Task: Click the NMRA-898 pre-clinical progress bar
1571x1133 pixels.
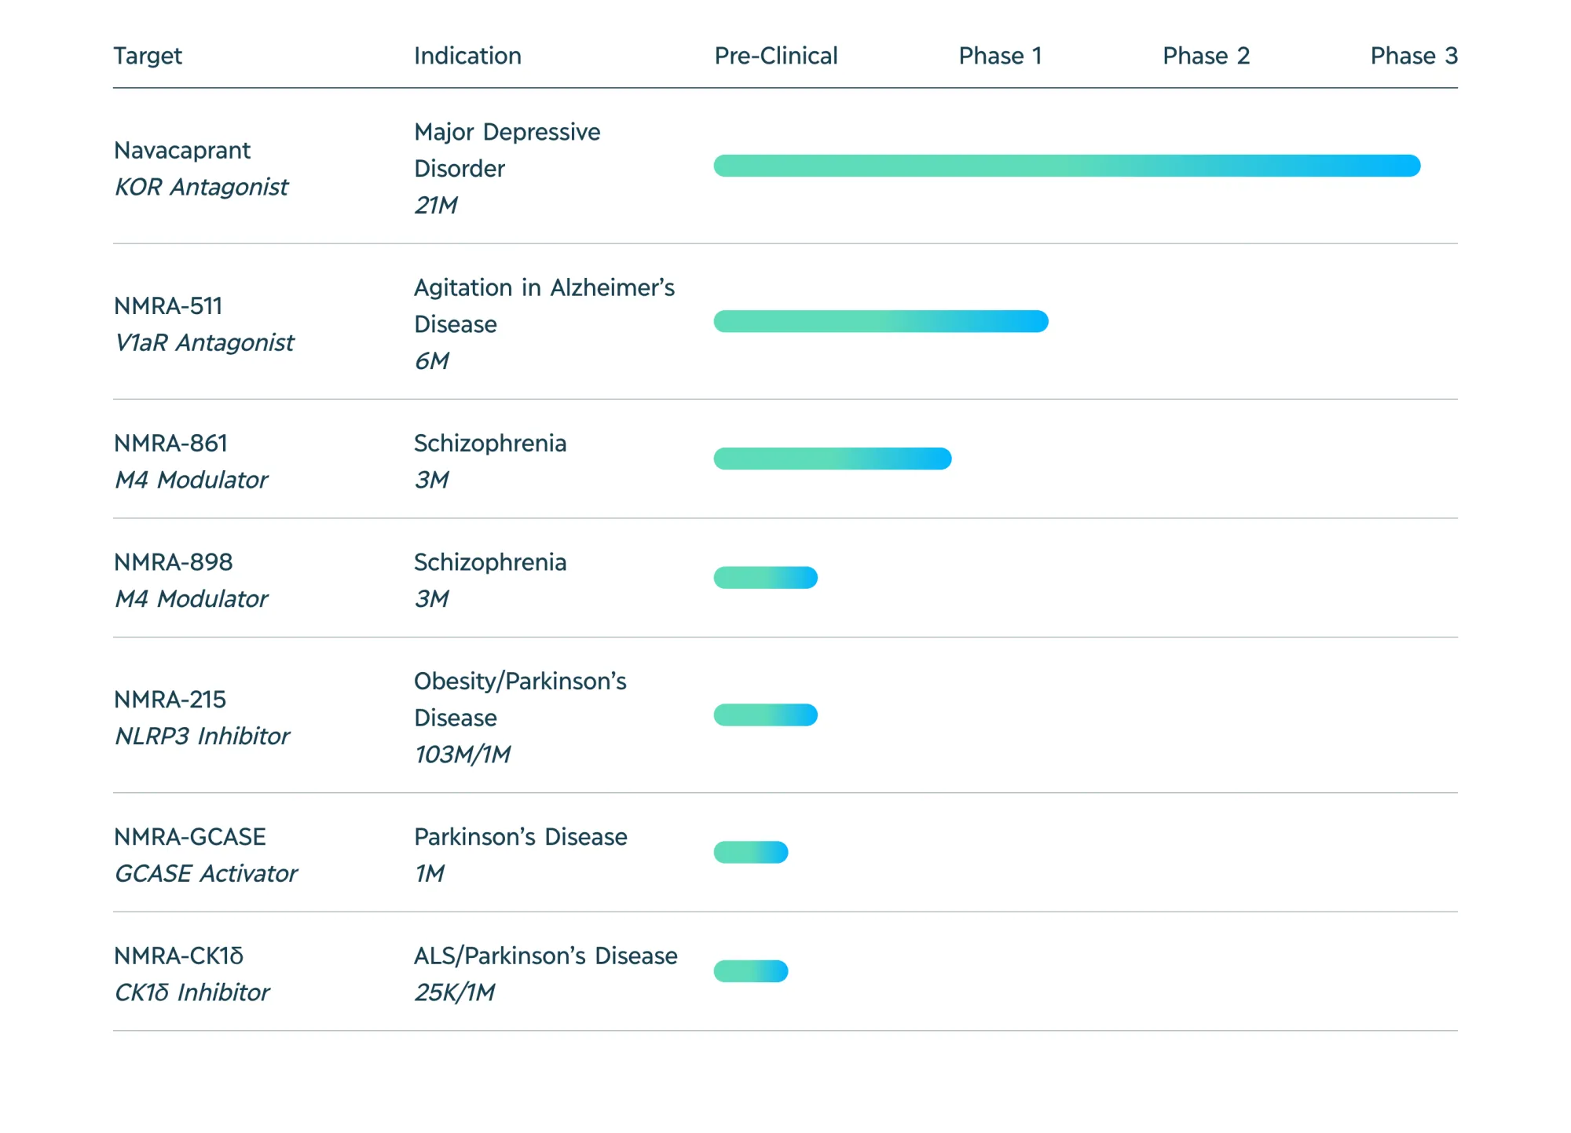Action: click(765, 578)
